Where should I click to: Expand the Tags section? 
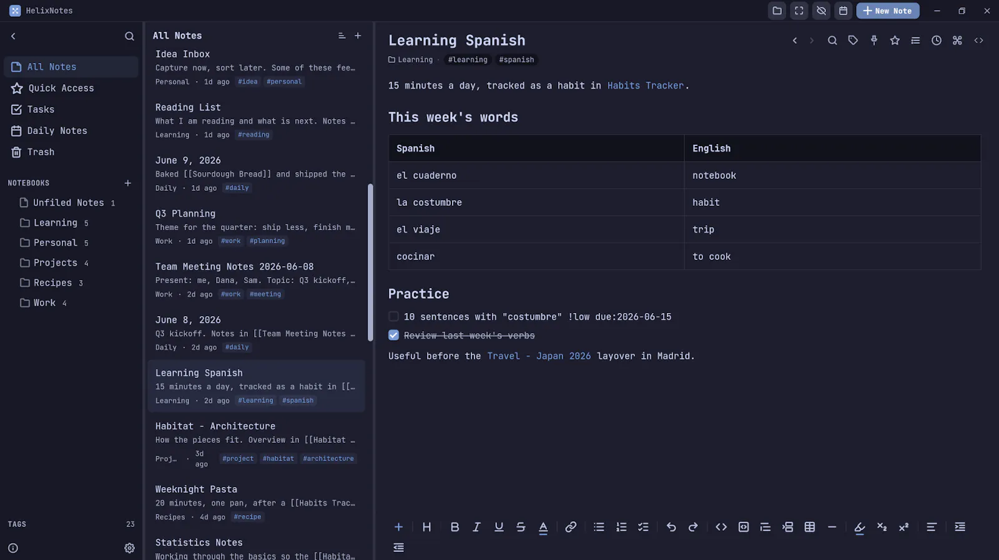coord(71,524)
